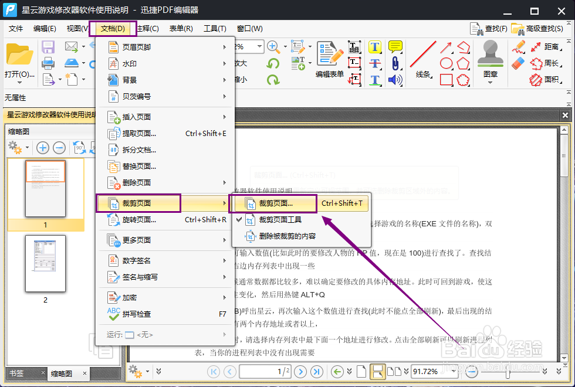
Task: Select the yellow sticky note comment tool
Action: [395, 47]
